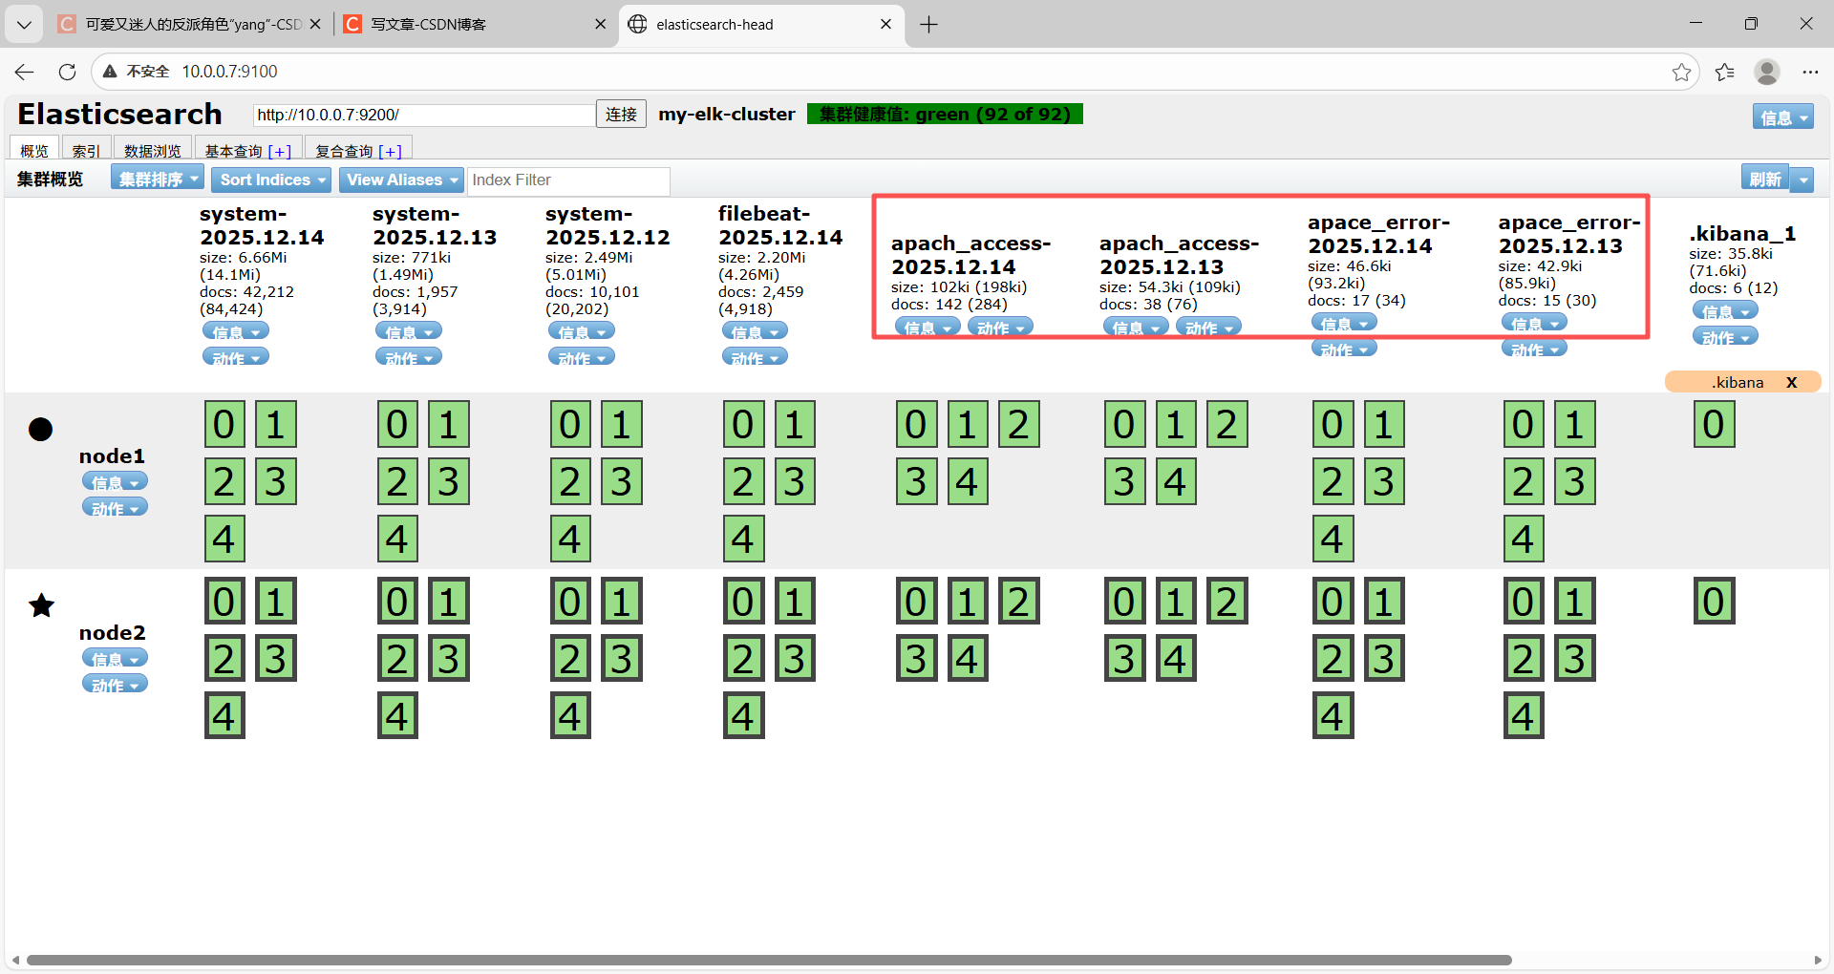Open the browser profile avatar
The height and width of the screenshot is (974, 1834).
tap(1767, 72)
